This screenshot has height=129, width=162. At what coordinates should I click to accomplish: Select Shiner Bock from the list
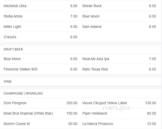tap(119, 6)
